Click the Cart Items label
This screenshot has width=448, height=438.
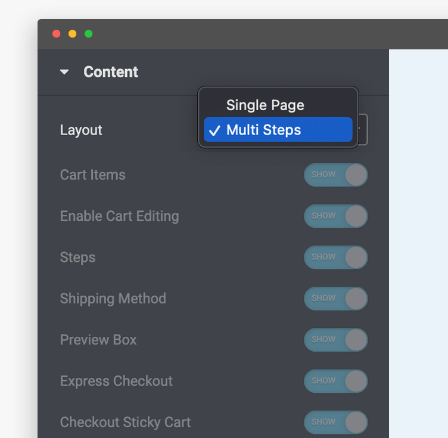coord(92,174)
